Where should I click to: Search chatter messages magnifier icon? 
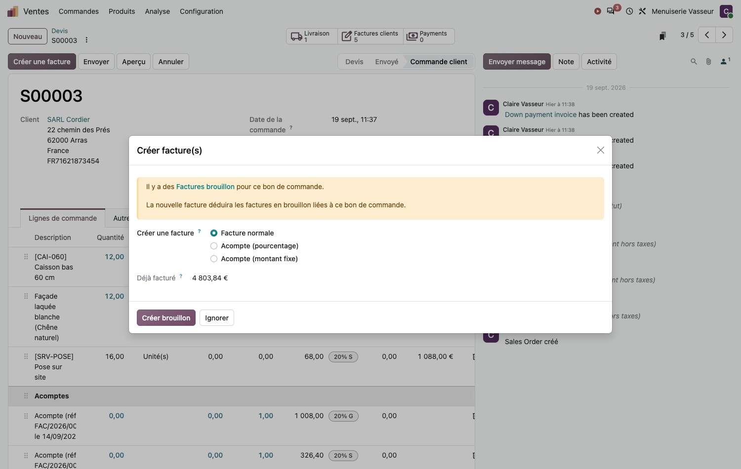tap(694, 62)
